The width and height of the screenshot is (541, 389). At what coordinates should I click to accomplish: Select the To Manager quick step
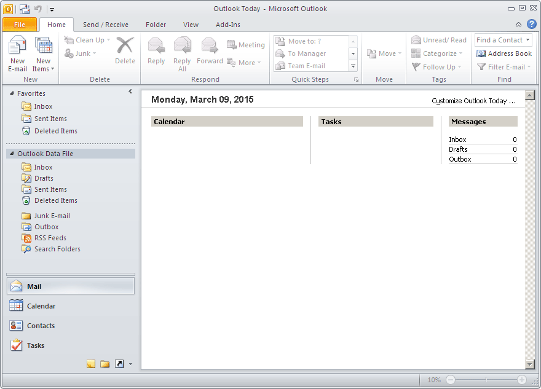click(x=311, y=53)
